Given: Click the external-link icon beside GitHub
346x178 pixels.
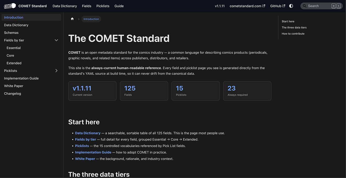Looking at the screenshot, I should click(x=284, y=6).
